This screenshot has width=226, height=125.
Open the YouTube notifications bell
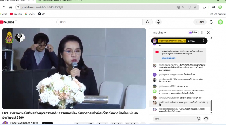(211, 22)
